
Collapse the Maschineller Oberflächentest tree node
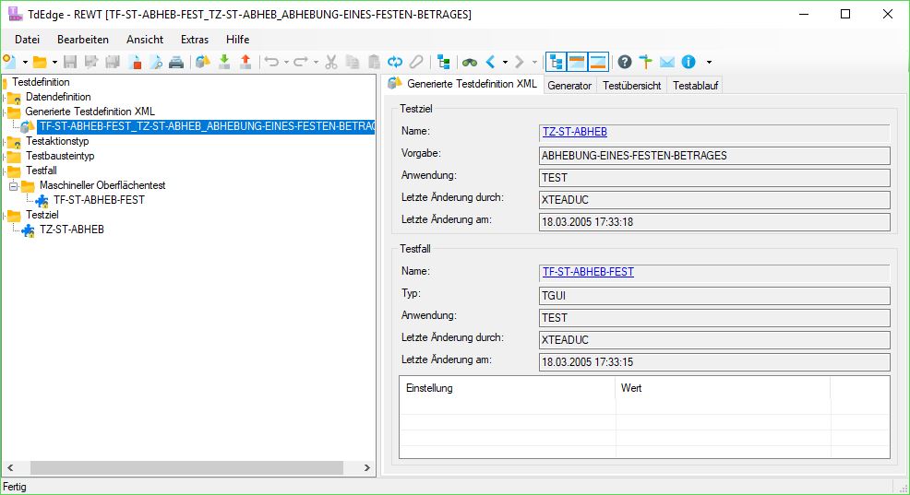click(14, 185)
